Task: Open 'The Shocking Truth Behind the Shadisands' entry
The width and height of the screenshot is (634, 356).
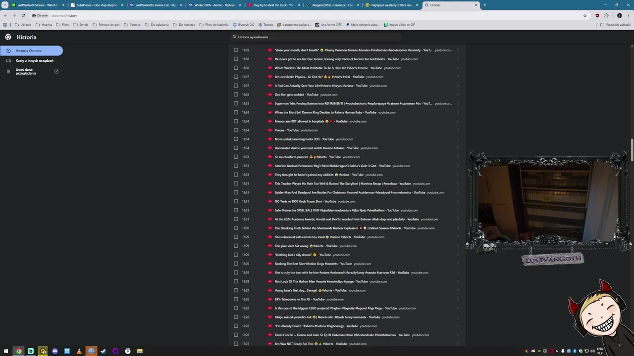Action: click(x=345, y=228)
